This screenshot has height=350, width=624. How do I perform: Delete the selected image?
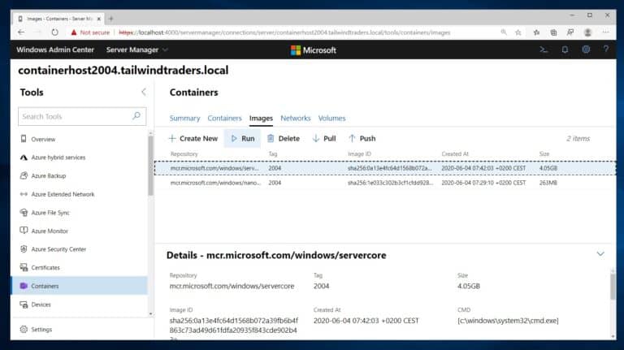point(284,138)
